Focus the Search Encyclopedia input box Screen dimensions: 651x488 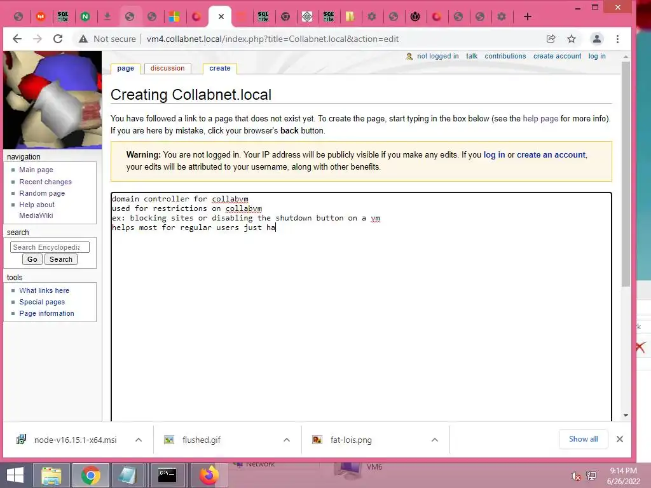pyautogui.click(x=50, y=247)
